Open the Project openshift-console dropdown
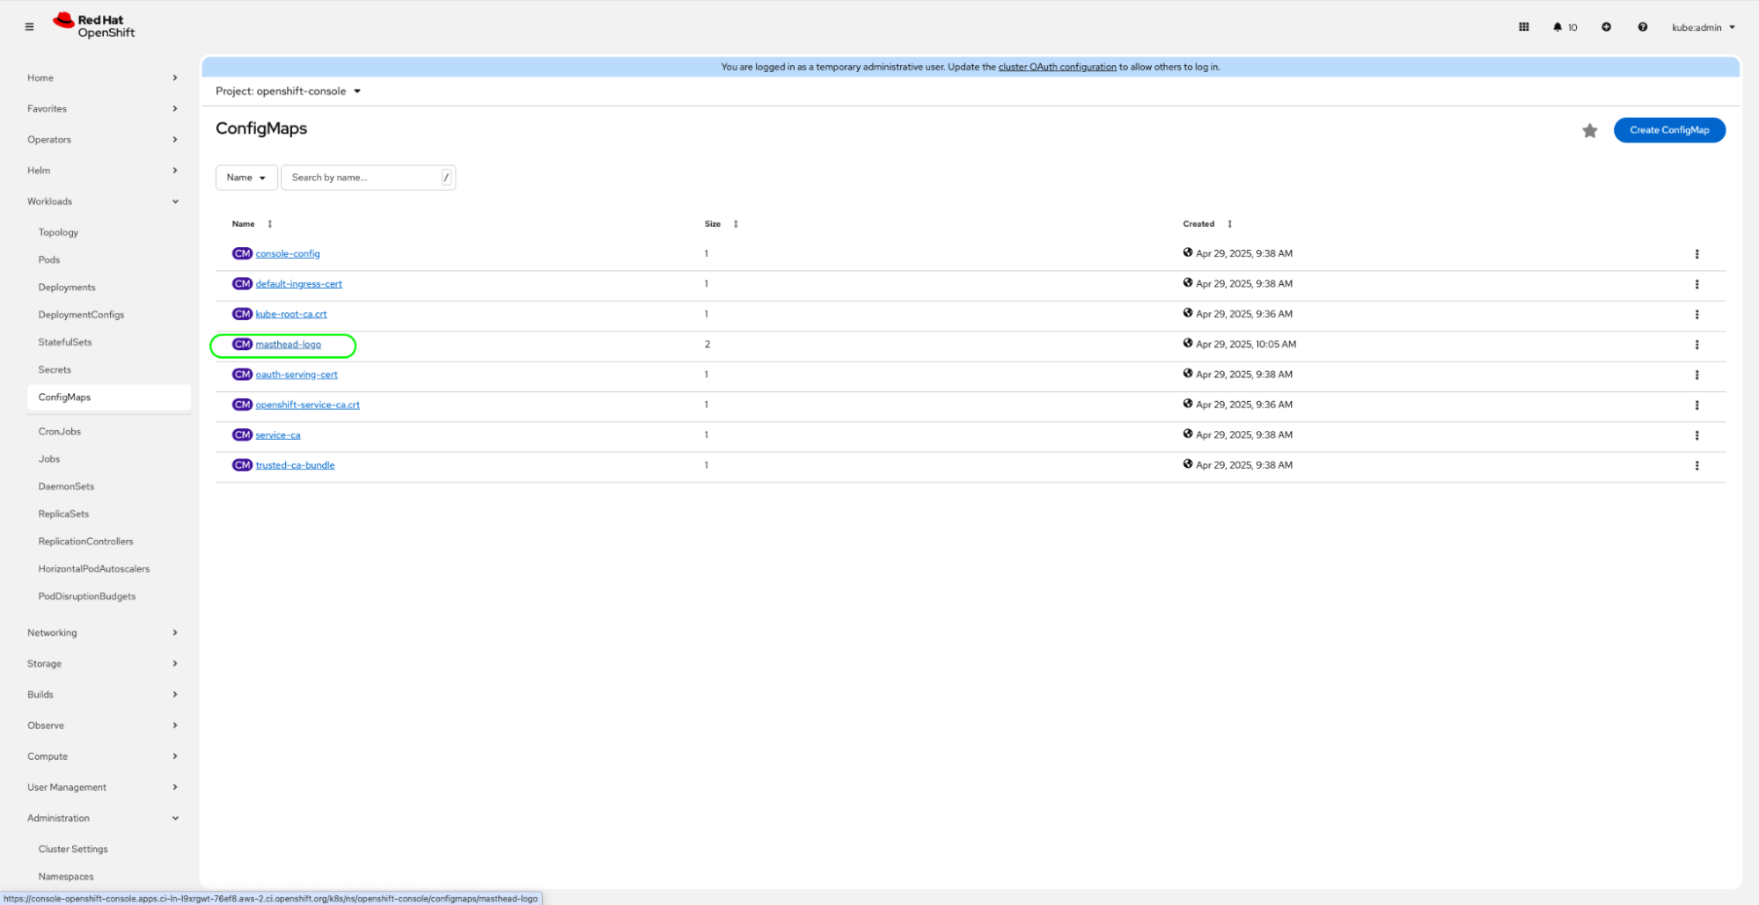The width and height of the screenshot is (1759, 905). coord(288,91)
